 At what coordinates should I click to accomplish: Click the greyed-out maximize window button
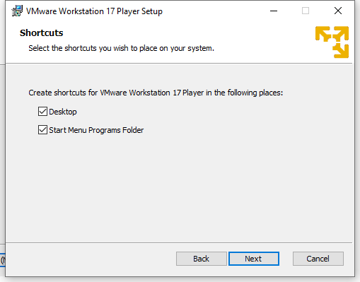point(306,11)
